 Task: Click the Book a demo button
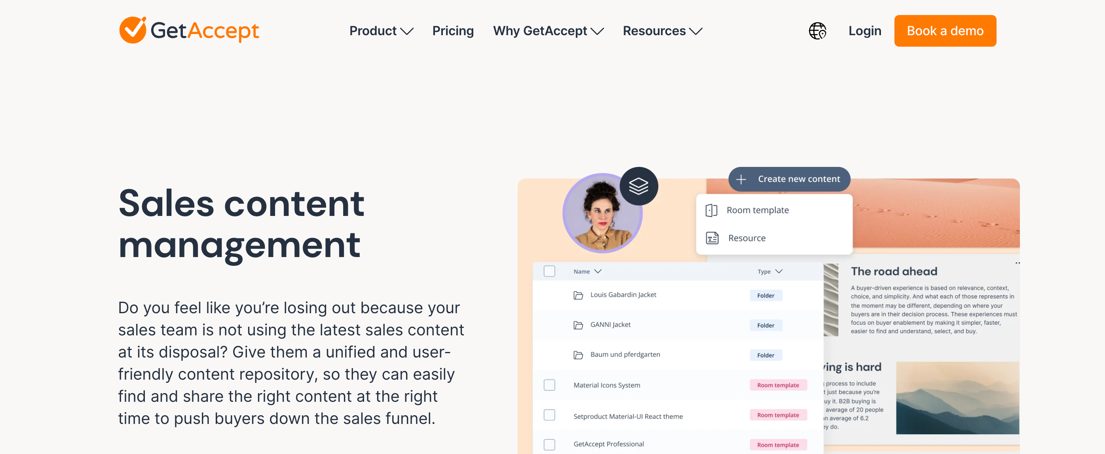[945, 30]
